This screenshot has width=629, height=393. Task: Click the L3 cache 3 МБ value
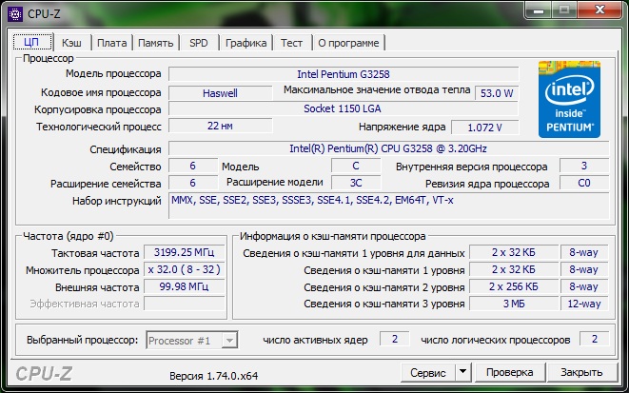514,304
